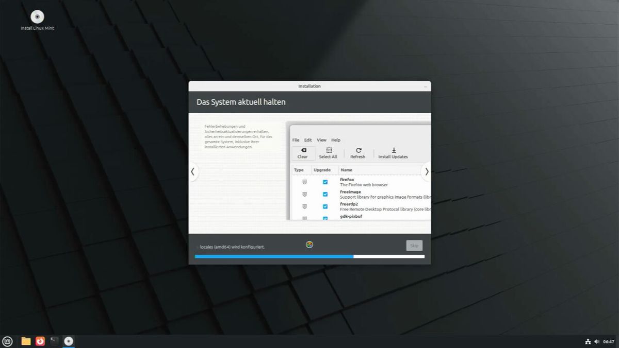Open the Linux Mint start menu
The height and width of the screenshot is (348, 619).
pos(7,341)
